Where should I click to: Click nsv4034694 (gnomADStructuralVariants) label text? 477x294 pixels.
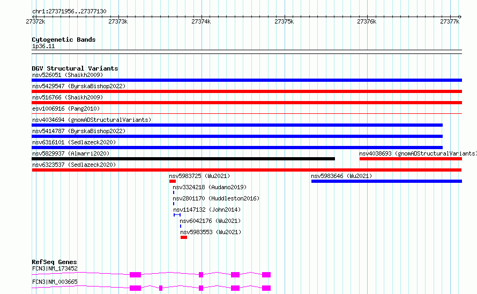[x=92, y=120]
